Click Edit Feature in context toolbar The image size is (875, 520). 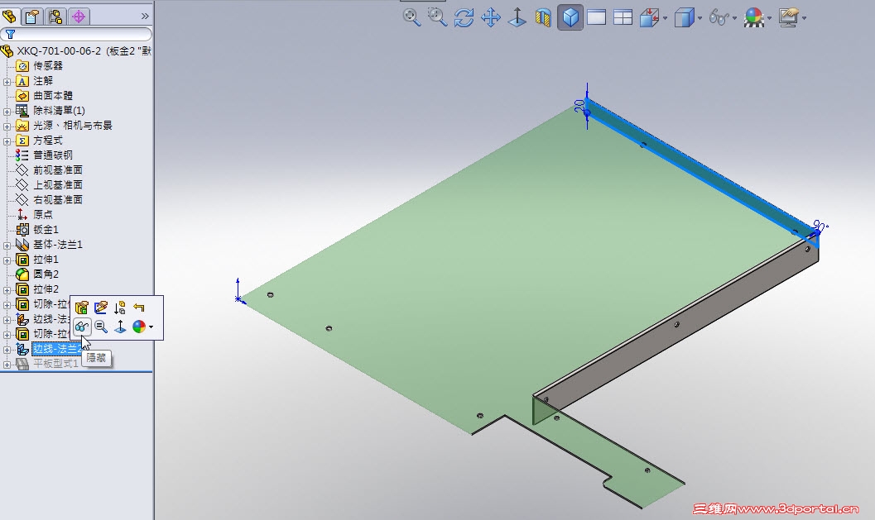click(81, 308)
